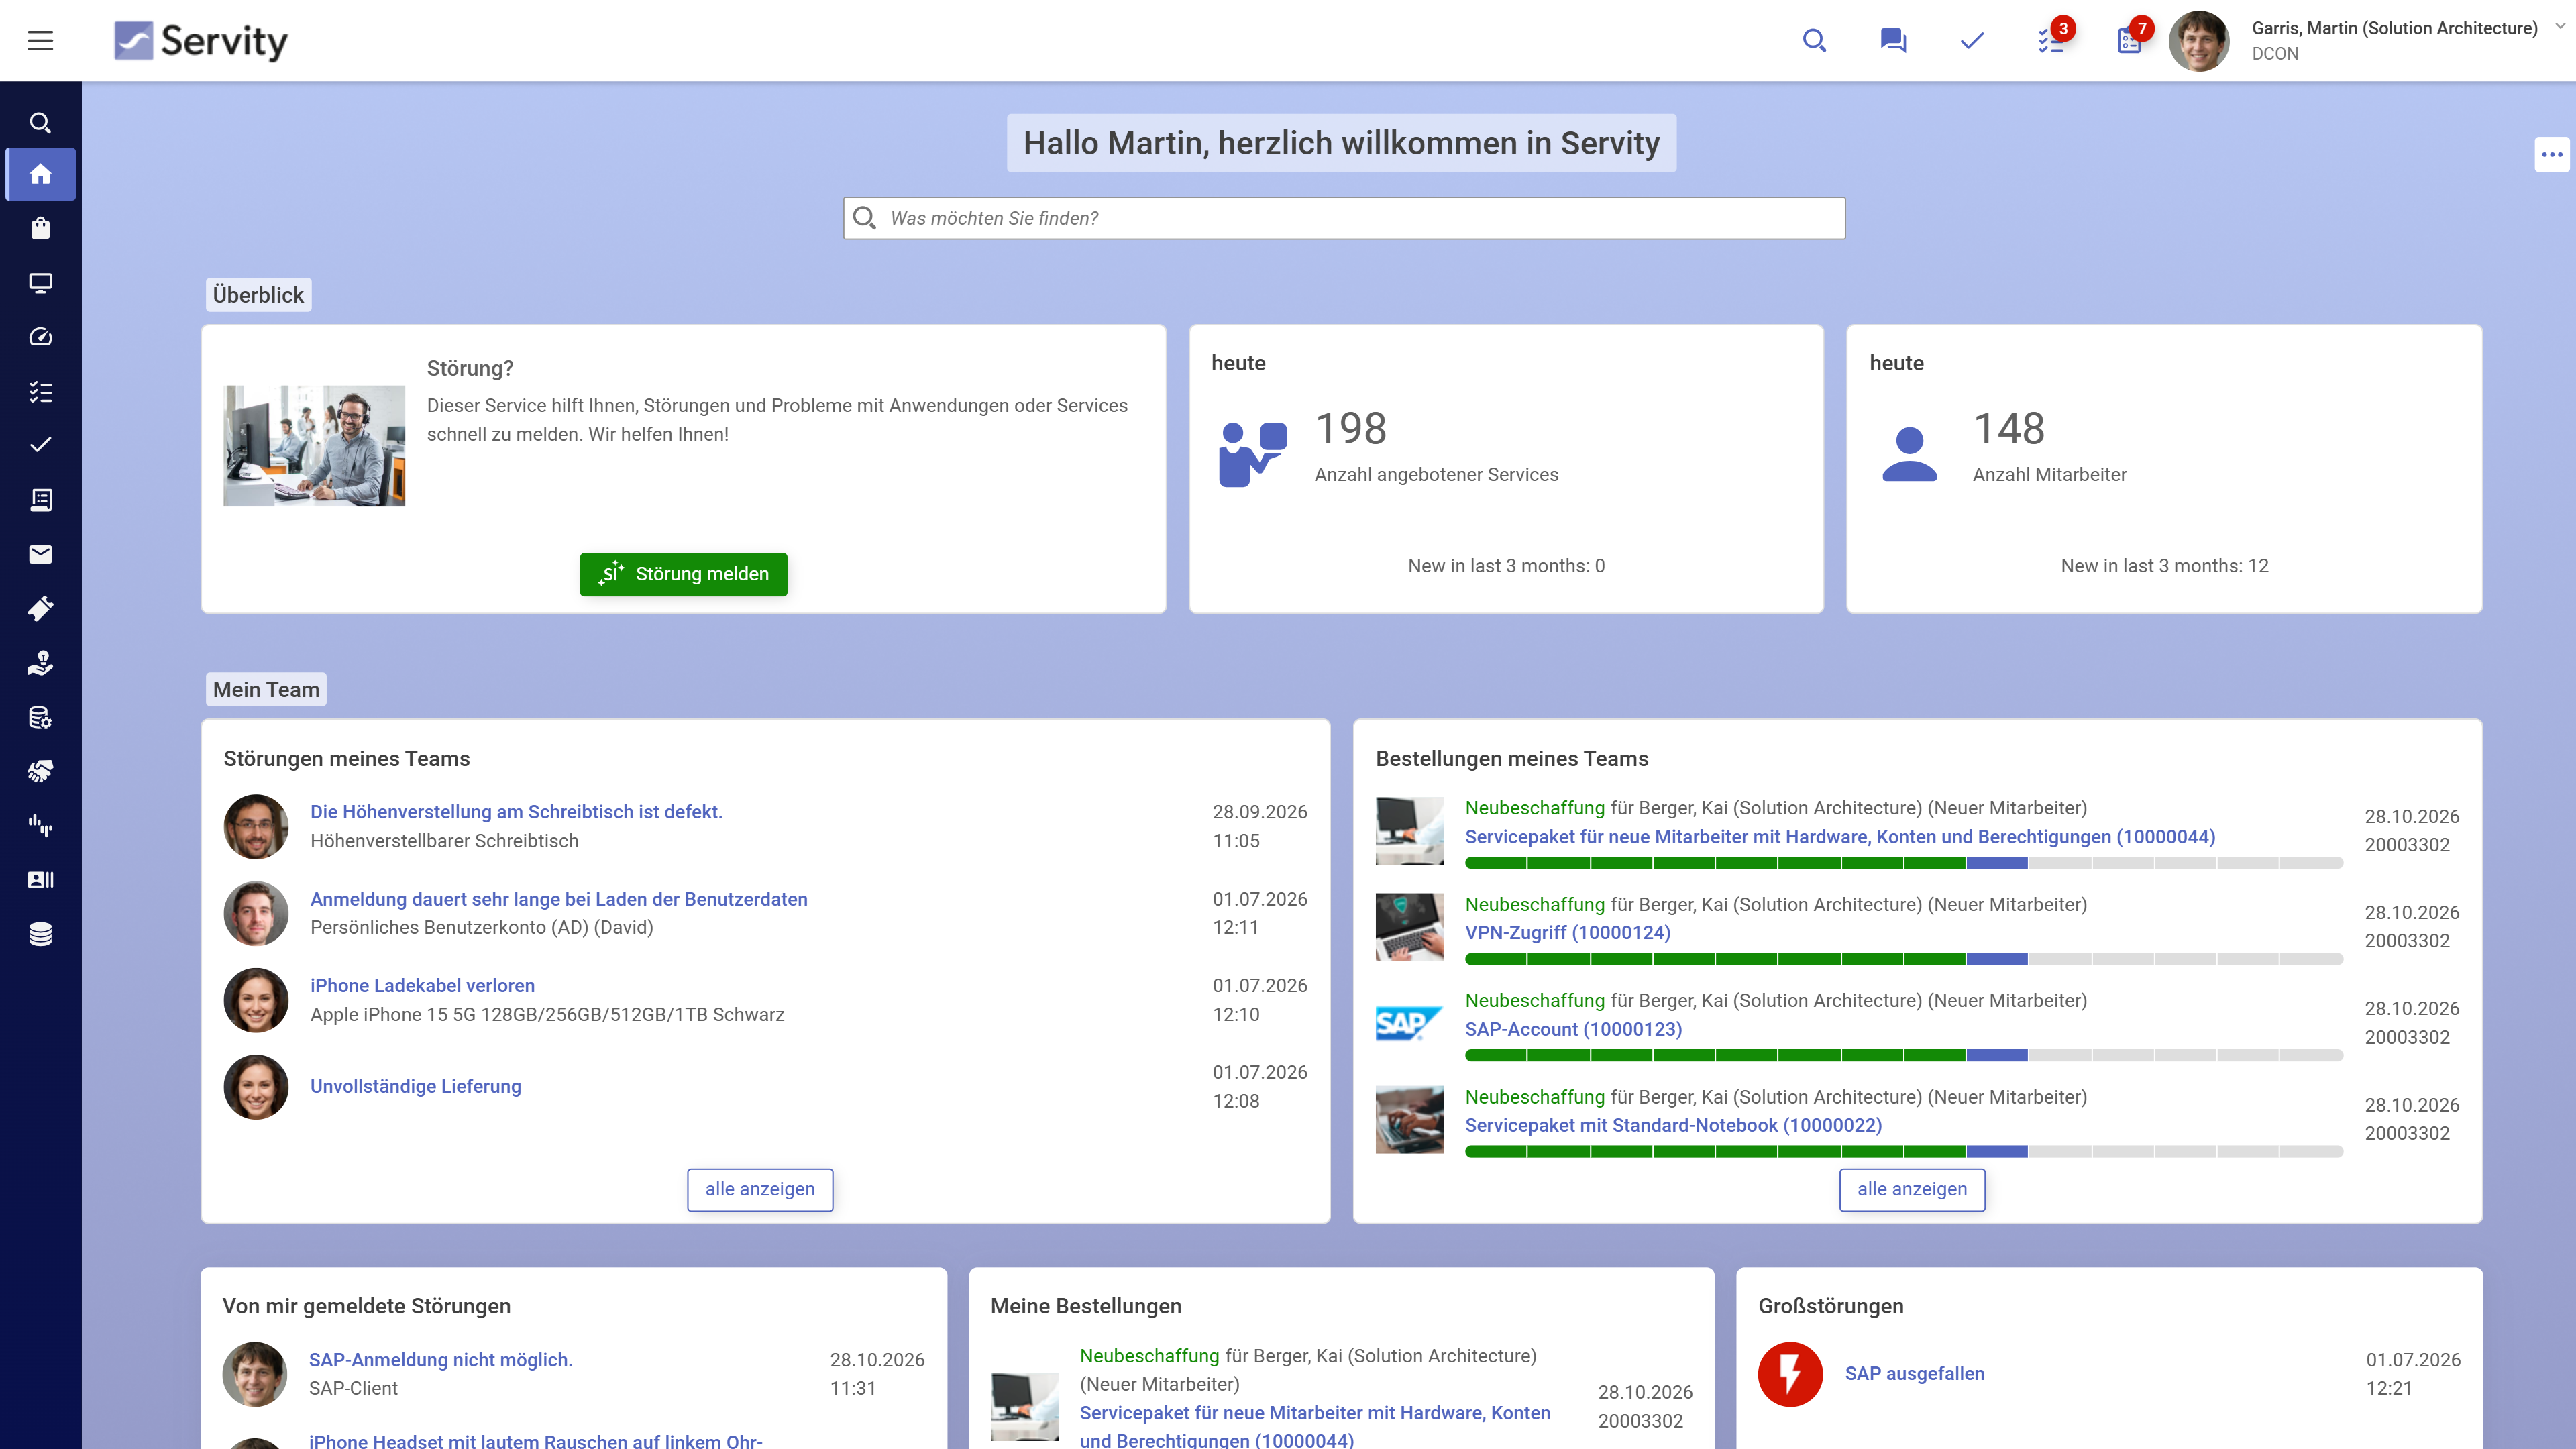Open the SAP-Account (10000123) order link
This screenshot has height=1449, width=2576.
pos(1573,1029)
